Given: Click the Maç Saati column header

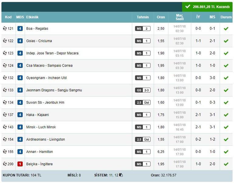Looking at the screenshot, I should [x=179, y=17].
